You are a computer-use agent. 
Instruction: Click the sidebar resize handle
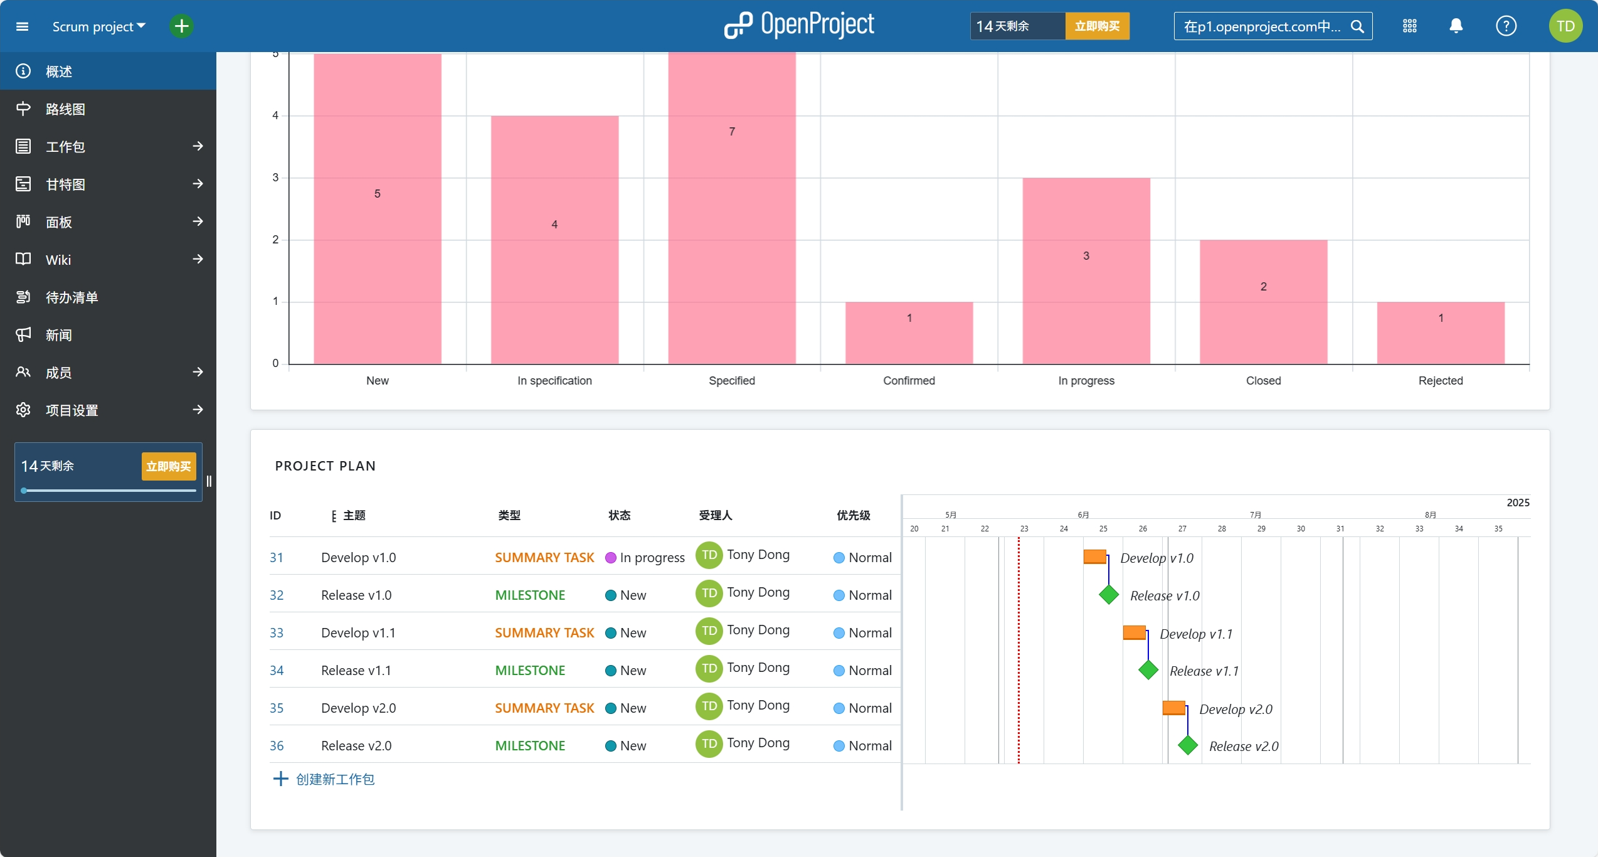pos(209,481)
